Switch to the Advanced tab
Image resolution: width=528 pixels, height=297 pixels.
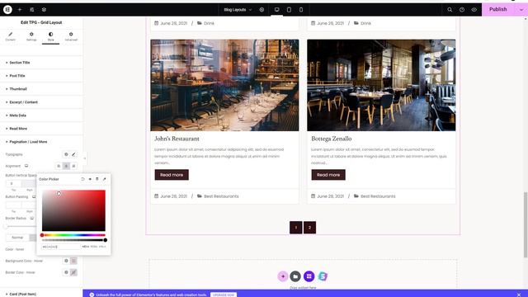[x=71, y=36]
